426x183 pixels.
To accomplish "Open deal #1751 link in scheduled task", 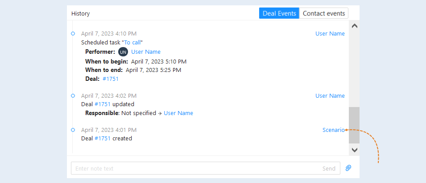I will pos(111,79).
